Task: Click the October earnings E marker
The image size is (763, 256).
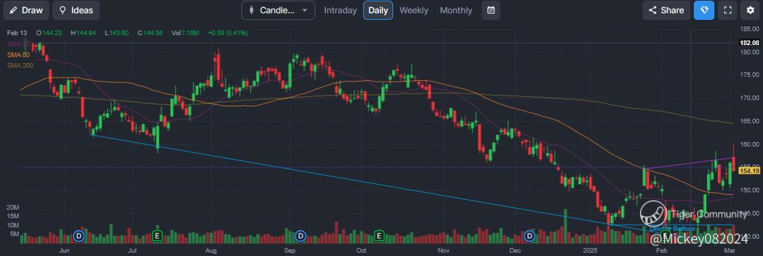Action: pos(379,236)
